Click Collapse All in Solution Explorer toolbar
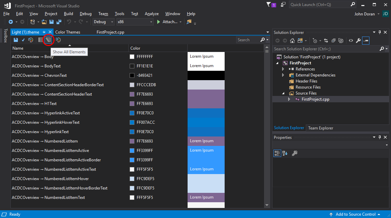The width and height of the screenshot is (391, 218). (x=333, y=41)
